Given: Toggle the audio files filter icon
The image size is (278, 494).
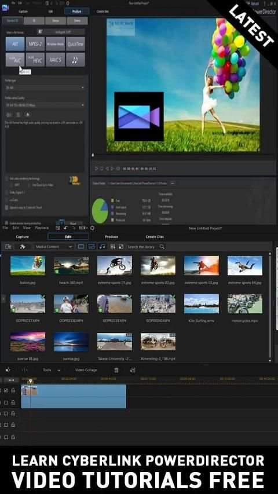Looking at the screenshot, I should click(x=103, y=247).
